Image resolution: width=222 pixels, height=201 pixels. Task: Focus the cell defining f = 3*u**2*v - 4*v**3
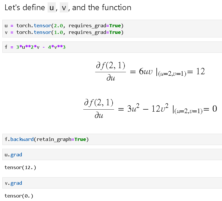point(112,47)
